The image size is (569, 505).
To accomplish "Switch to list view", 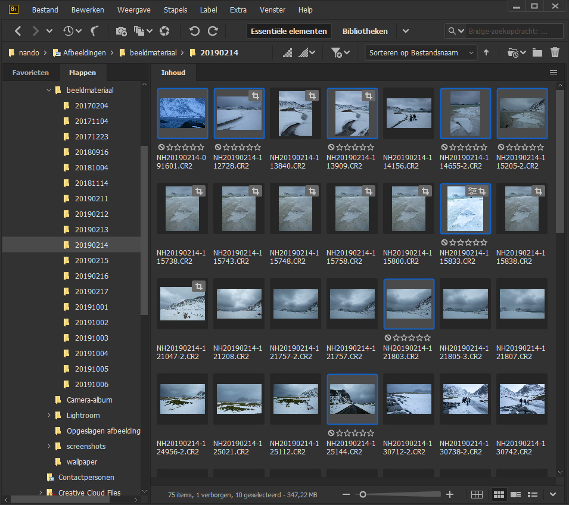I will point(532,494).
